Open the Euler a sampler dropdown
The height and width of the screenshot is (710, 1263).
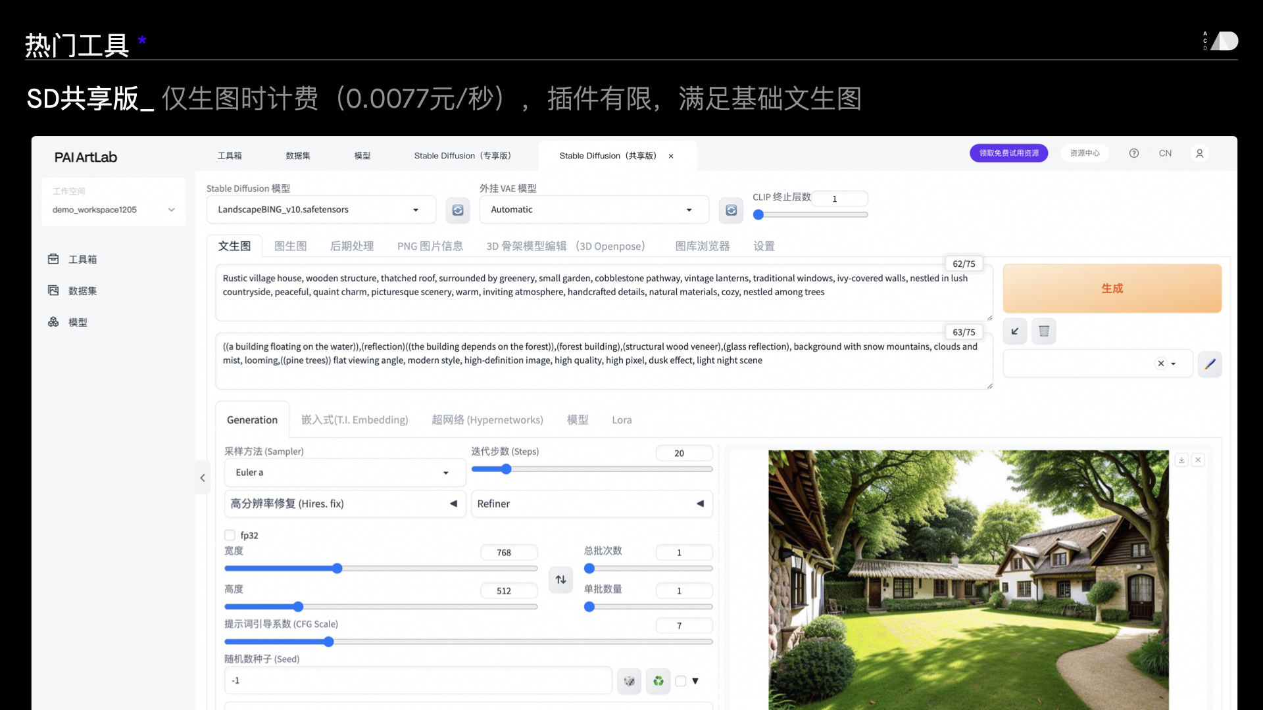[x=345, y=473]
